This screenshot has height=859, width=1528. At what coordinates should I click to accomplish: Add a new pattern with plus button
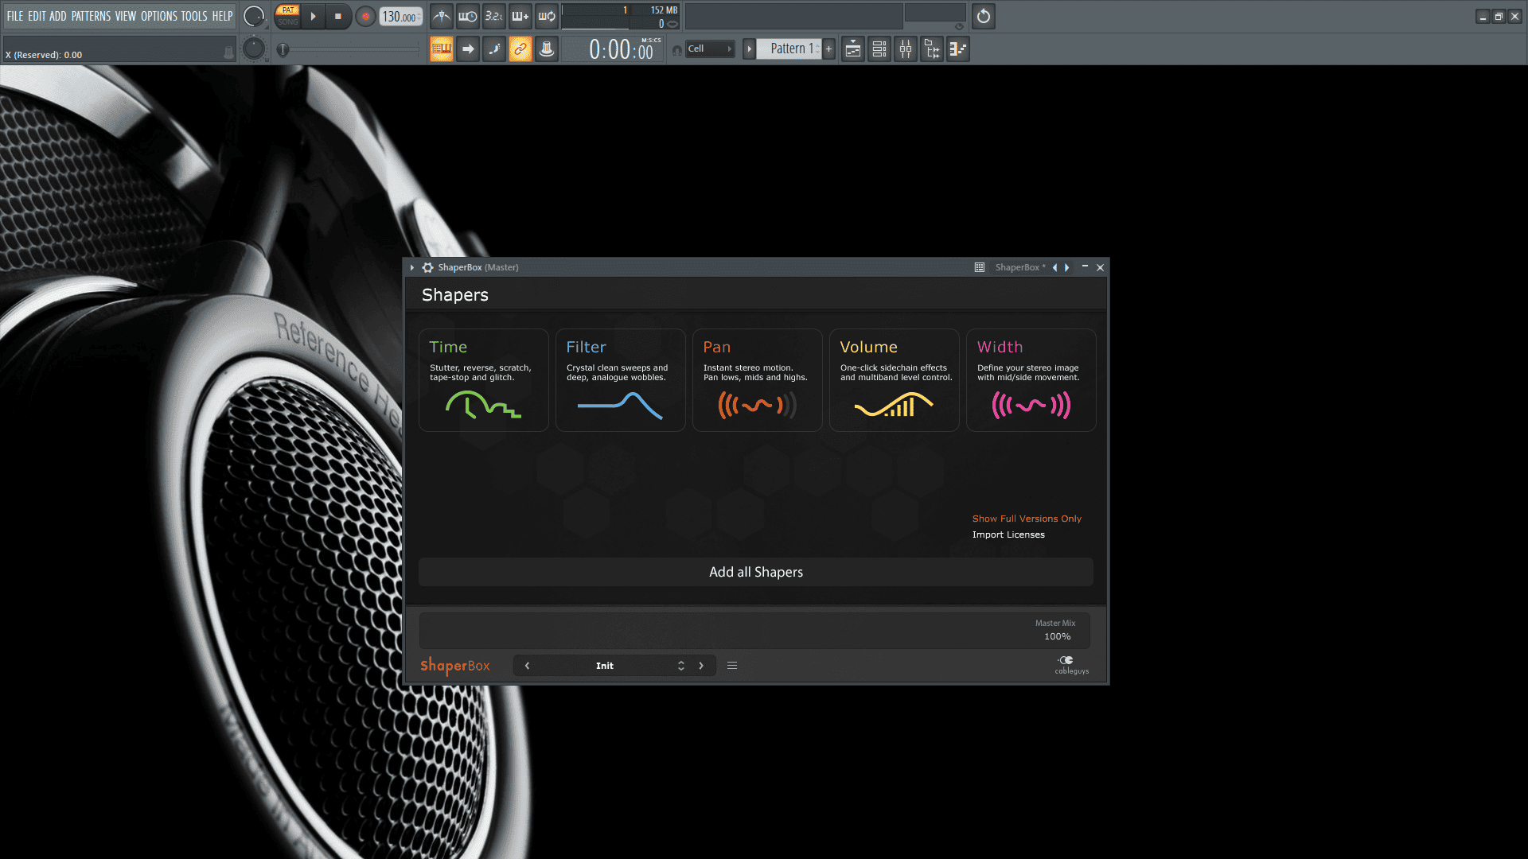(x=829, y=49)
